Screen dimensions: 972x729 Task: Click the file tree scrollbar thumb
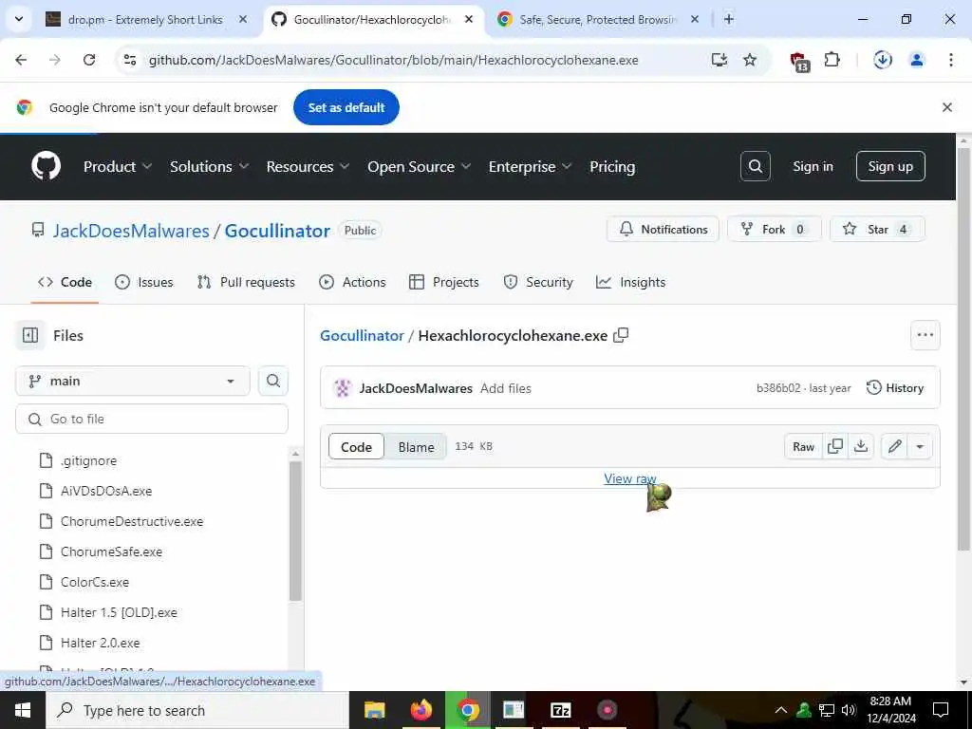click(295, 531)
